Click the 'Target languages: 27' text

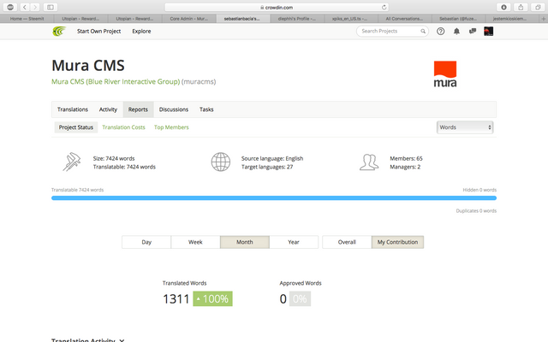267,168
